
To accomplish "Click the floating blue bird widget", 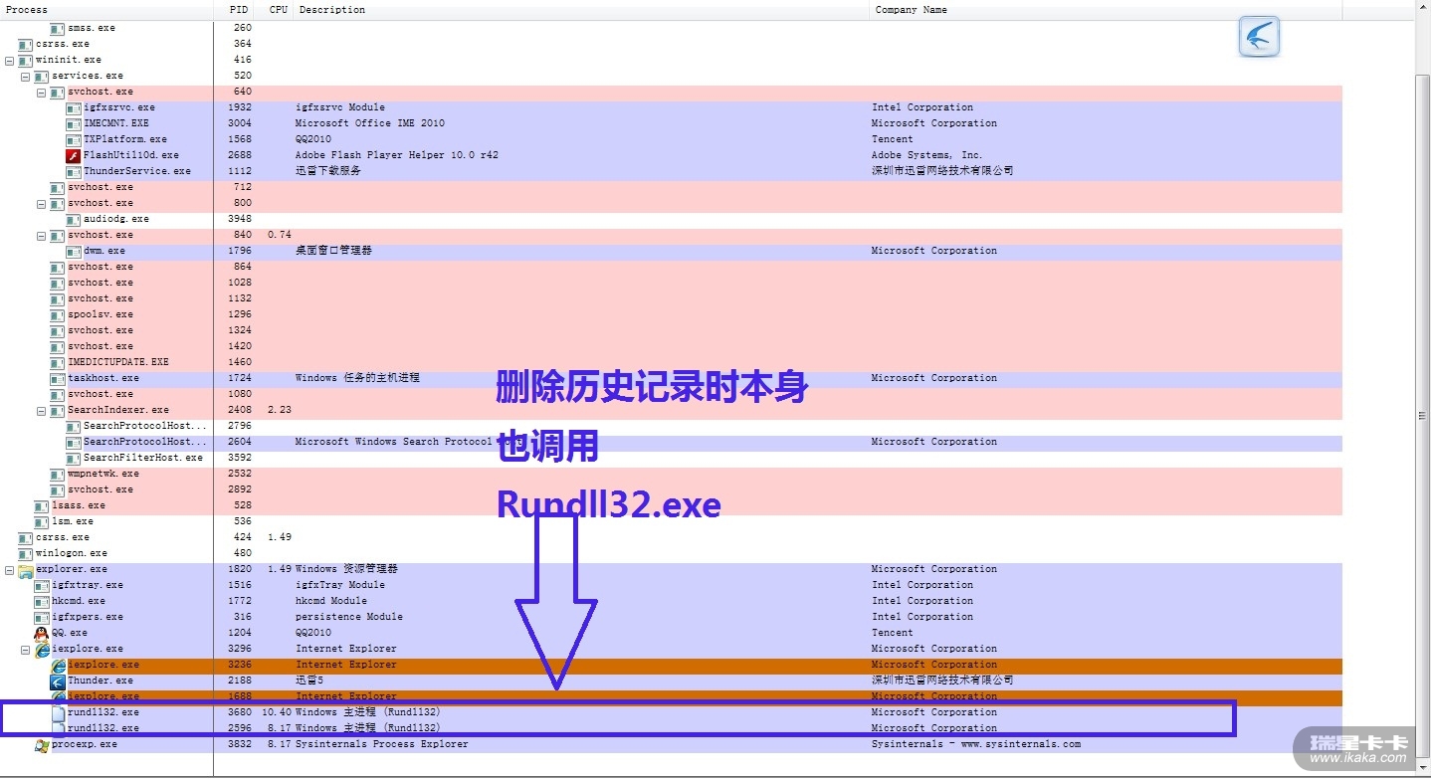I will point(1259,38).
